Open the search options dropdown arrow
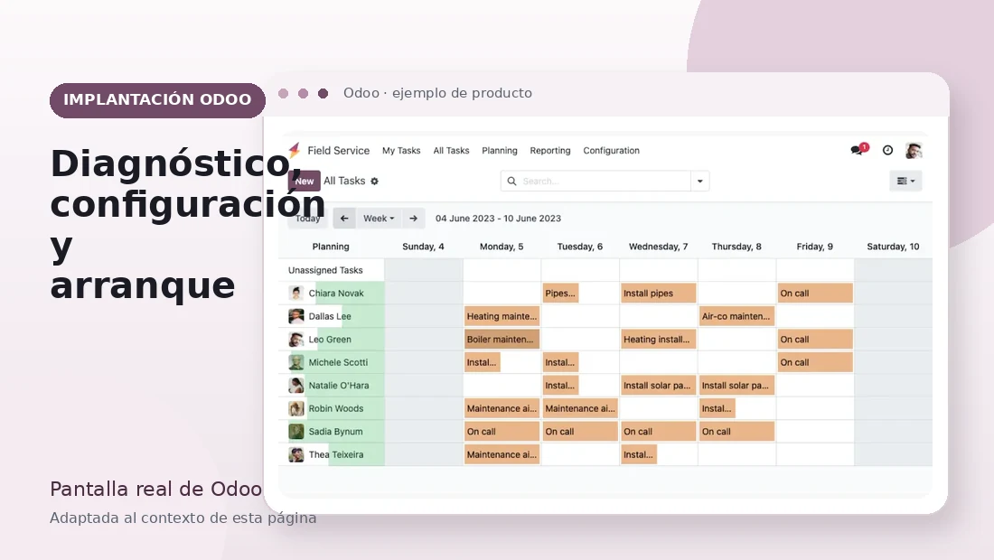This screenshot has height=560, width=994. point(699,182)
